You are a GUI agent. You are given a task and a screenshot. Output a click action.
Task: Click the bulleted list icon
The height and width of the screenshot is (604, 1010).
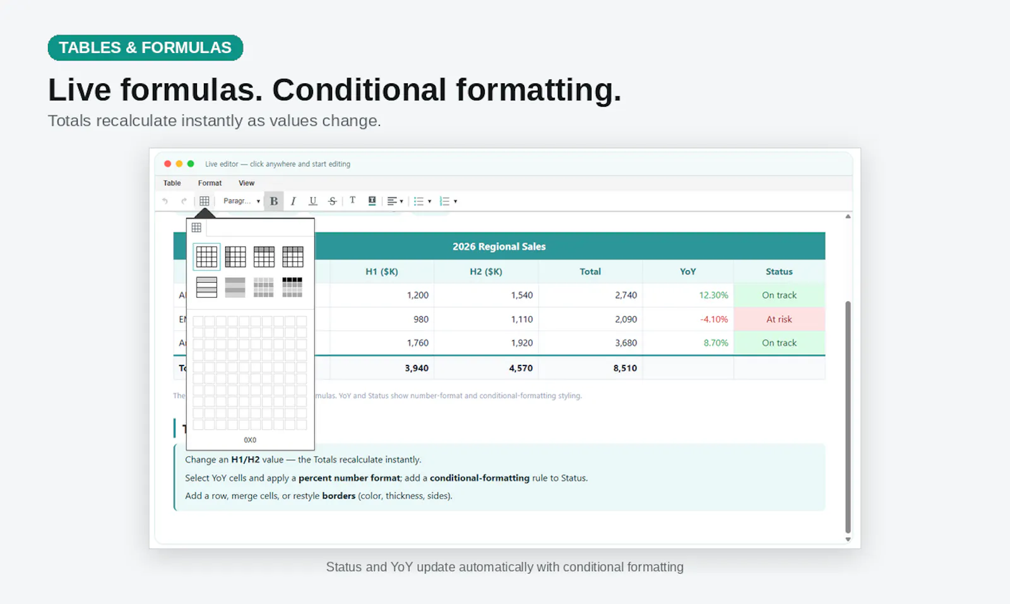419,201
